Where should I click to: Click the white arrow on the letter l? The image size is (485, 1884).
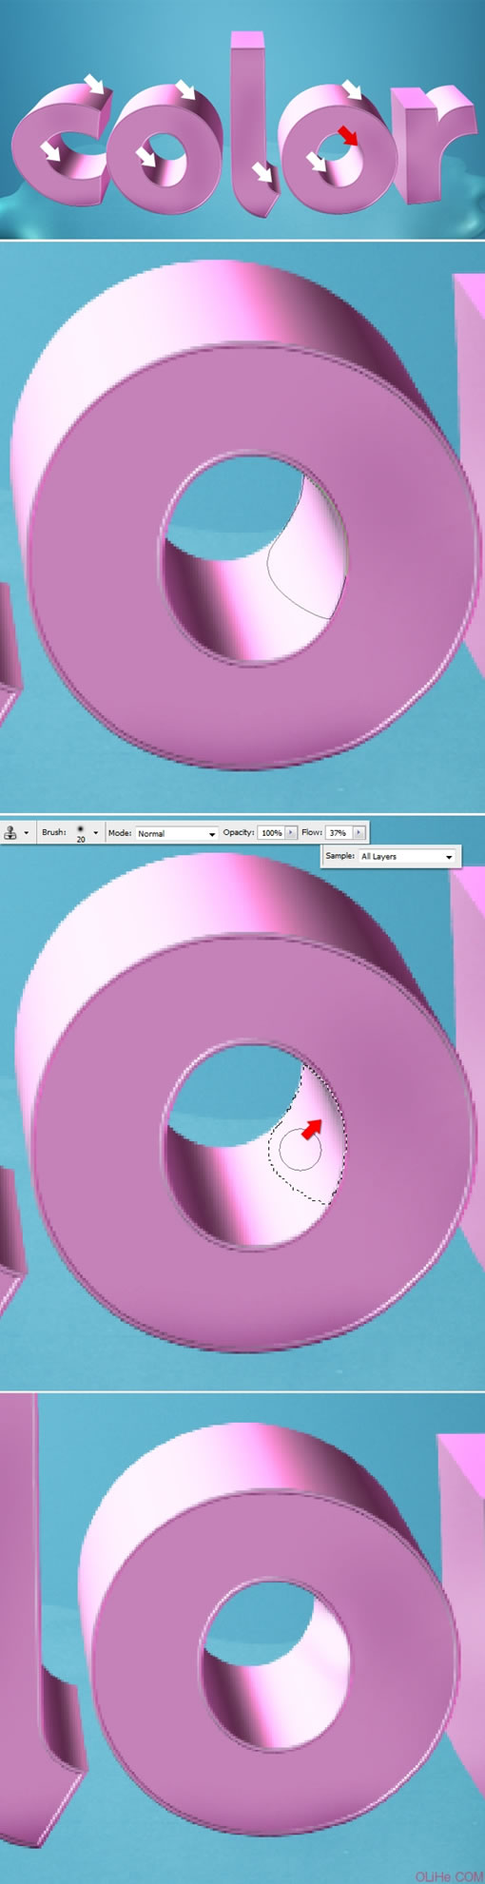[262, 172]
